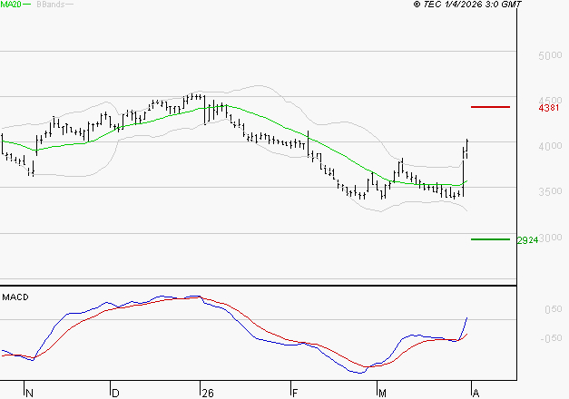Click the 3000 price axis label

[x=551, y=238]
